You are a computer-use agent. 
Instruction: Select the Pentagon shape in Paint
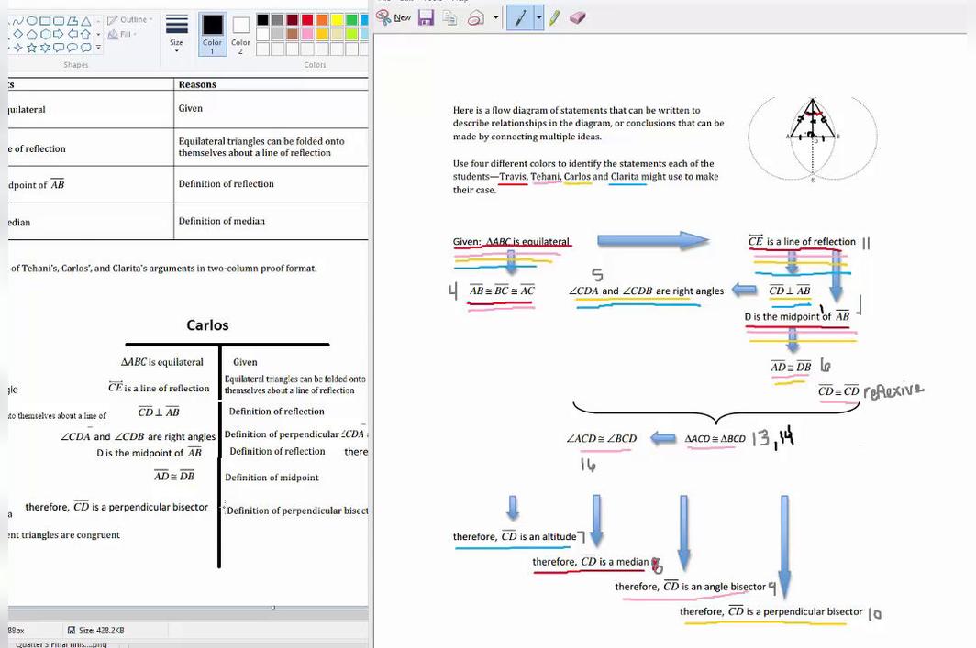click(32, 34)
